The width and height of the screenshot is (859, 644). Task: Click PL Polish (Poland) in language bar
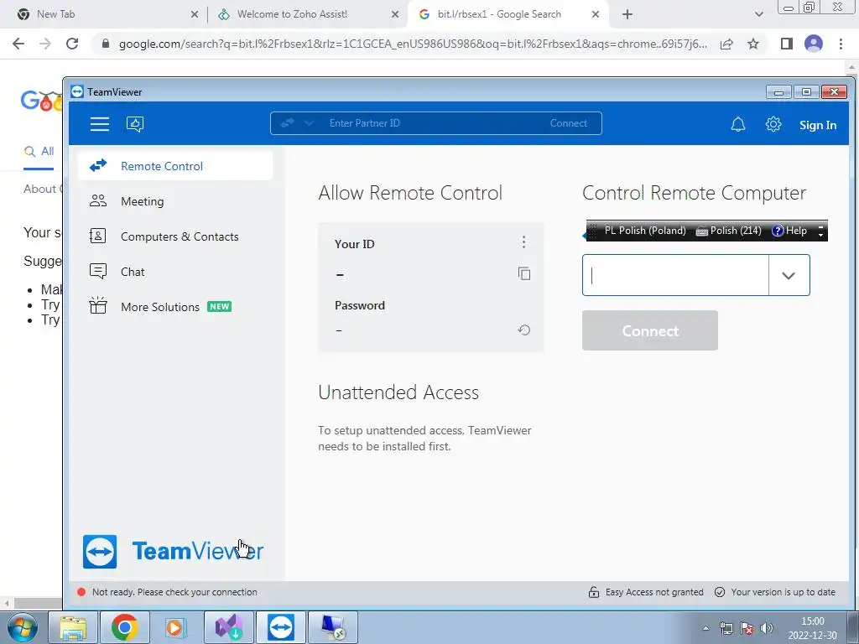point(645,231)
